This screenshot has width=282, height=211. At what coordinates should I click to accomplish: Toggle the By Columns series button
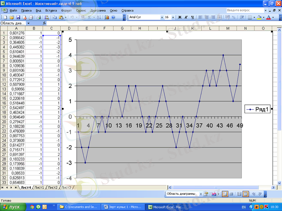(246, 194)
